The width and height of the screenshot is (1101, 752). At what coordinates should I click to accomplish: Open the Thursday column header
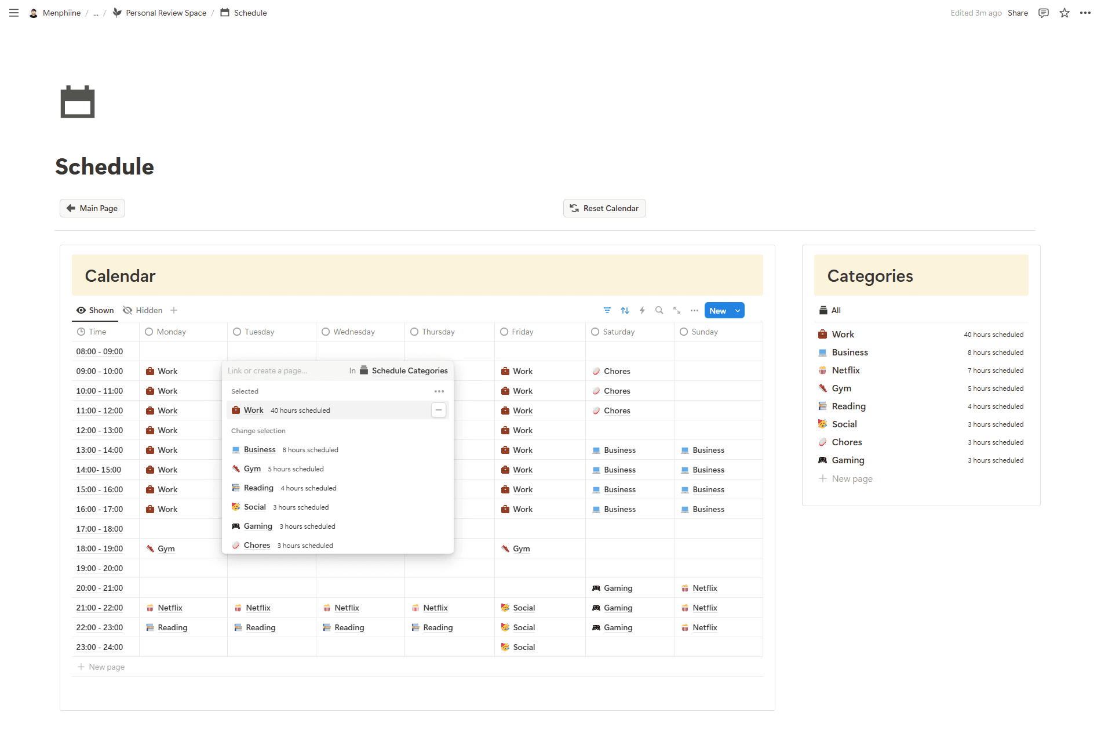coord(450,332)
